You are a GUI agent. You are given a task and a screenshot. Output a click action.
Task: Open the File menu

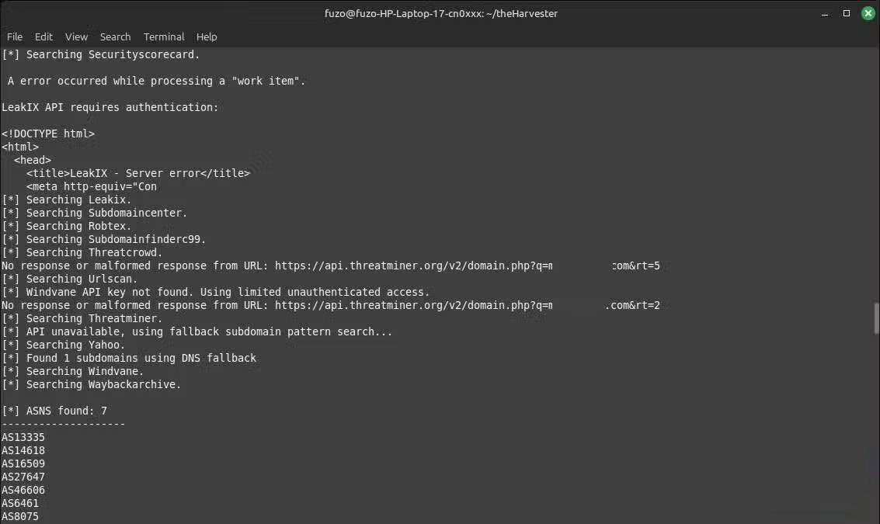pyautogui.click(x=15, y=36)
